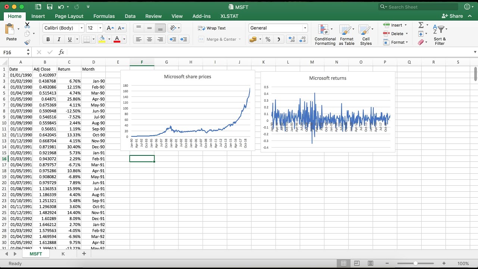478x269 pixels.
Task: Decrease font size with smaller A icon
Action: coord(121,28)
